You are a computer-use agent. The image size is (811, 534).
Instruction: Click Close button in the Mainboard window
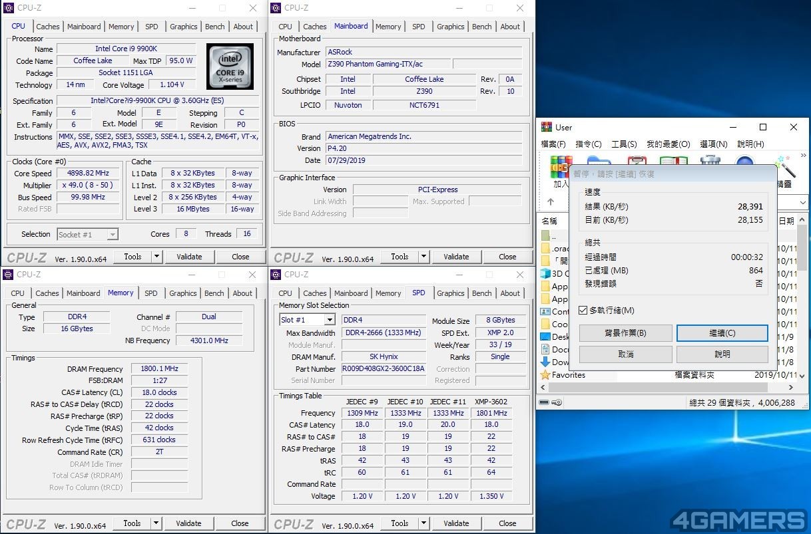point(507,257)
